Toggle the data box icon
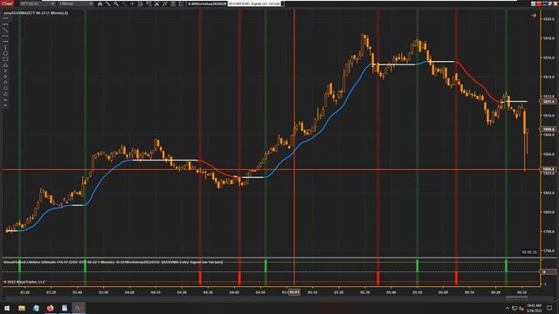This screenshot has width=559, height=314. pos(140,3)
